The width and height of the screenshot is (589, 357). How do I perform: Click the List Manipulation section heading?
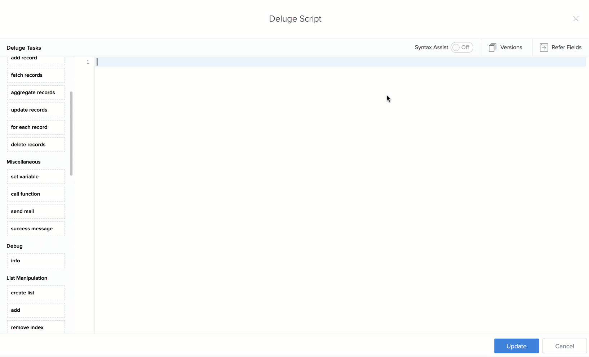point(27,278)
